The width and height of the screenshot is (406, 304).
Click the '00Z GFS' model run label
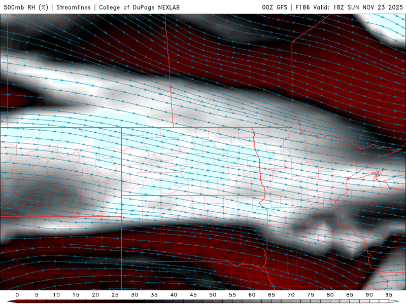pos(275,7)
